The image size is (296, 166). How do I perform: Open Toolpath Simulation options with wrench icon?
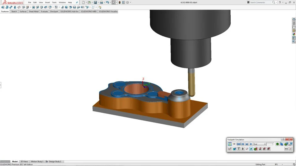pyautogui.click(x=290, y=148)
